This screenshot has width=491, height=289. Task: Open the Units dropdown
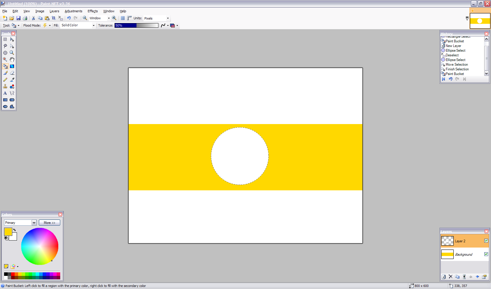pyautogui.click(x=167, y=18)
